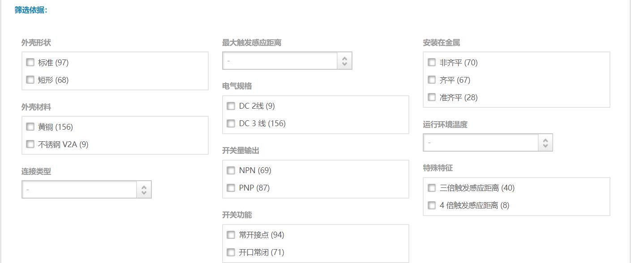
Task: Tick the DC 3 线 (156) checkbox
Action: (x=231, y=123)
